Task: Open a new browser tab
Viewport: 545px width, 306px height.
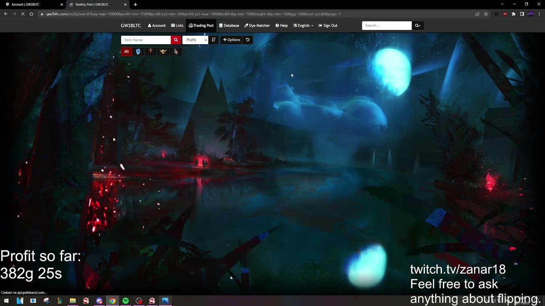Action: [135, 4]
